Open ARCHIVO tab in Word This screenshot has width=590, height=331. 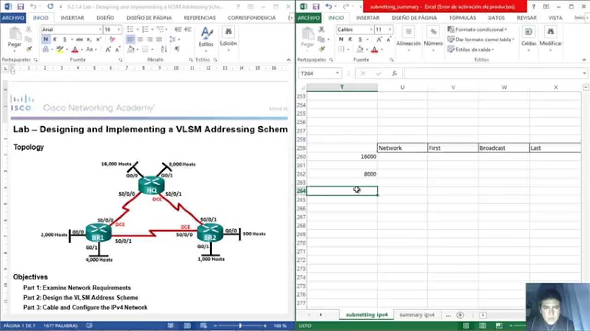coord(13,18)
